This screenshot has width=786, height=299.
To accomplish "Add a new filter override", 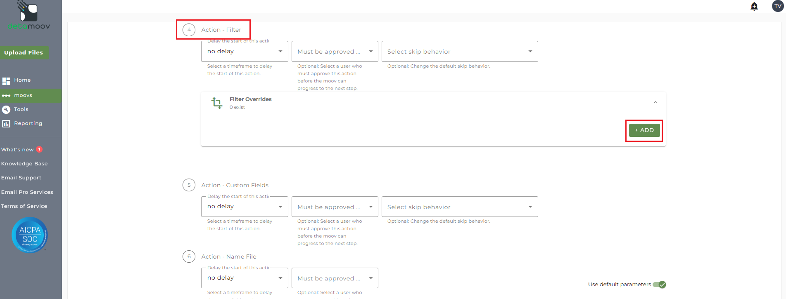I will 644,130.
